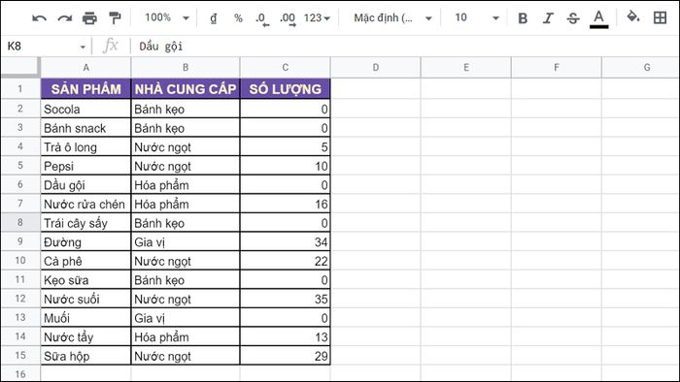Open the Mặc định font dropdown
680x382 pixels.
pyautogui.click(x=392, y=17)
